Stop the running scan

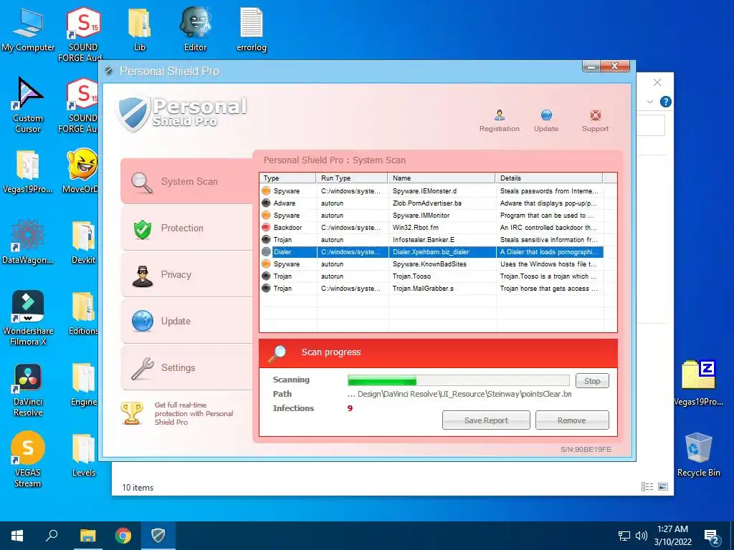(592, 381)
